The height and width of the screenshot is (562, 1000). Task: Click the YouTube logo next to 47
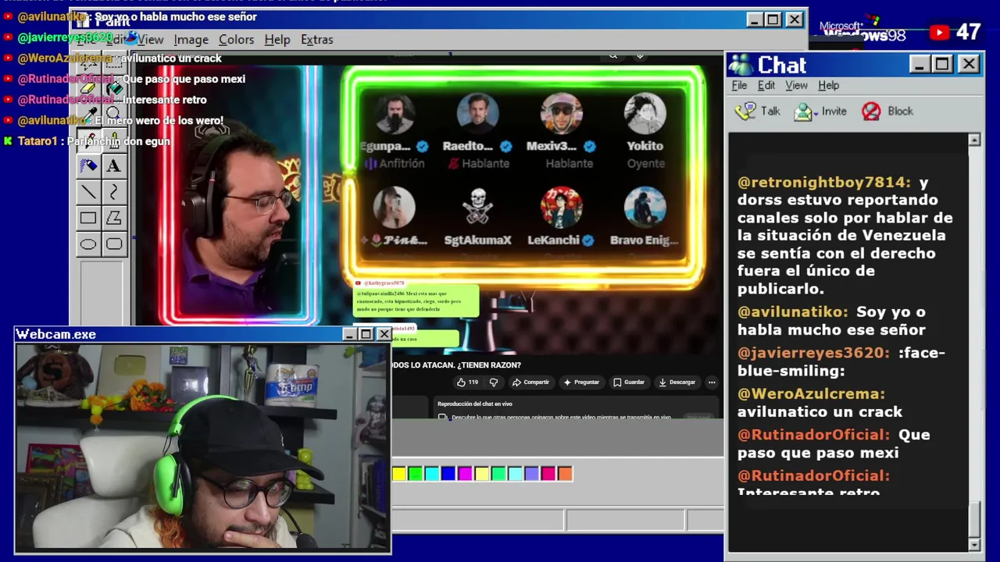click(x=939, y=32)
